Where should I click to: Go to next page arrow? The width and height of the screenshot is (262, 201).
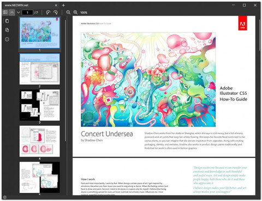(x=19, y=13)
